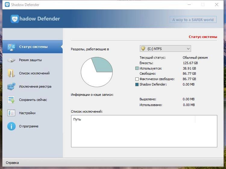
Task: Open the Настройки page
Action: point(33,113)
